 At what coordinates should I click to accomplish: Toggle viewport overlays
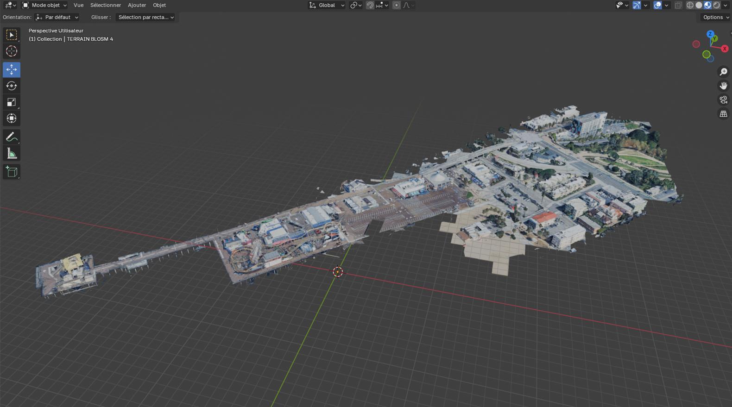[657, 5]
